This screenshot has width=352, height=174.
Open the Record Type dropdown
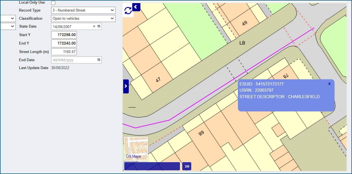83,10
